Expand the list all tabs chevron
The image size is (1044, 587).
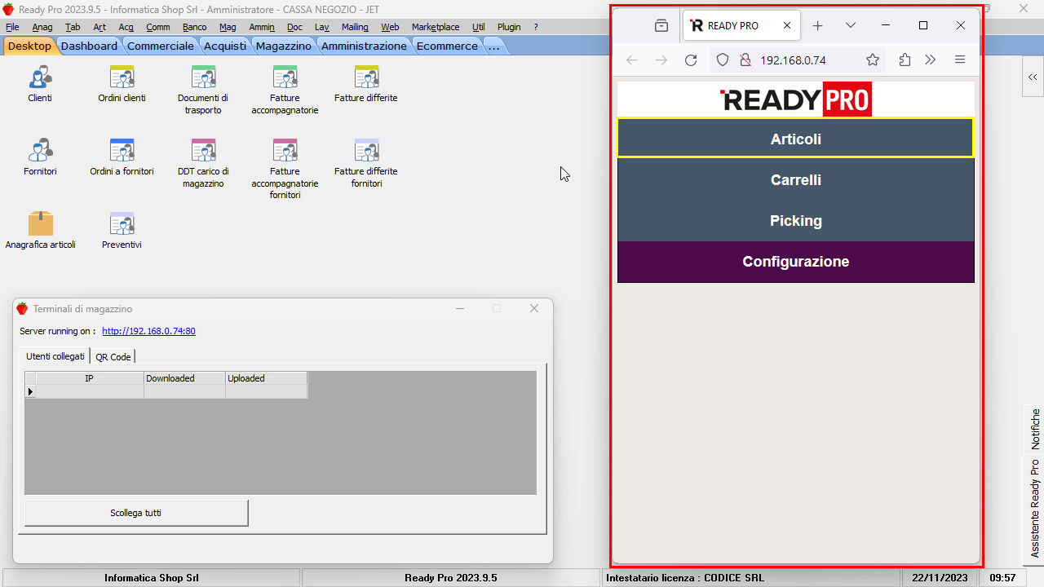[x=851, y=26]
